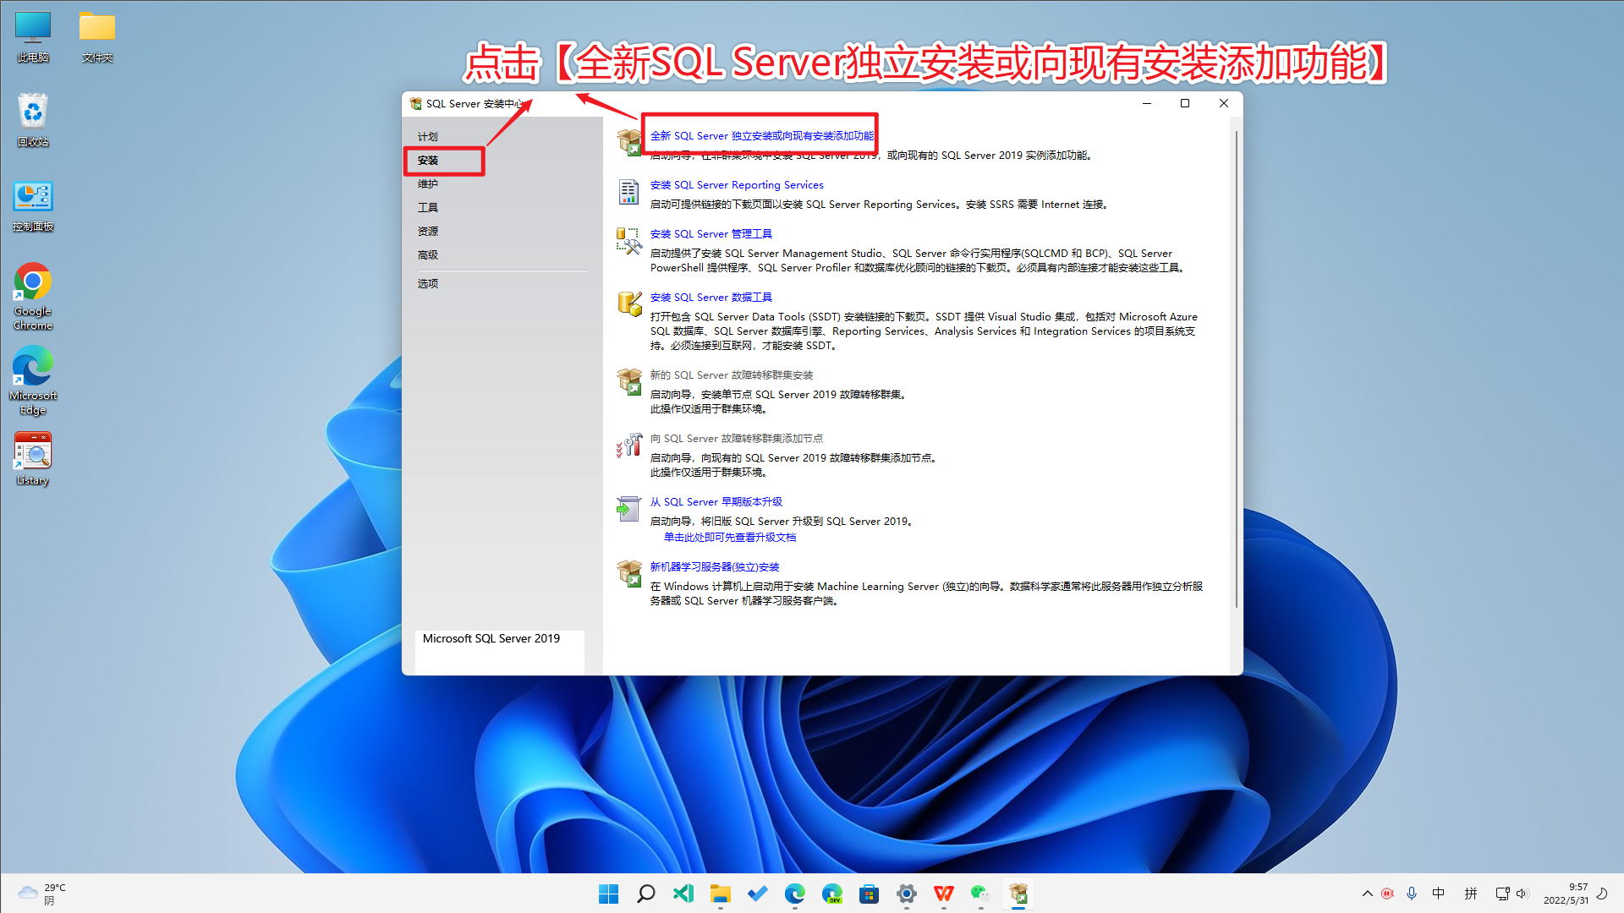
Task: Open the 回收站 recycle bin icon
Action: [33, 120]
